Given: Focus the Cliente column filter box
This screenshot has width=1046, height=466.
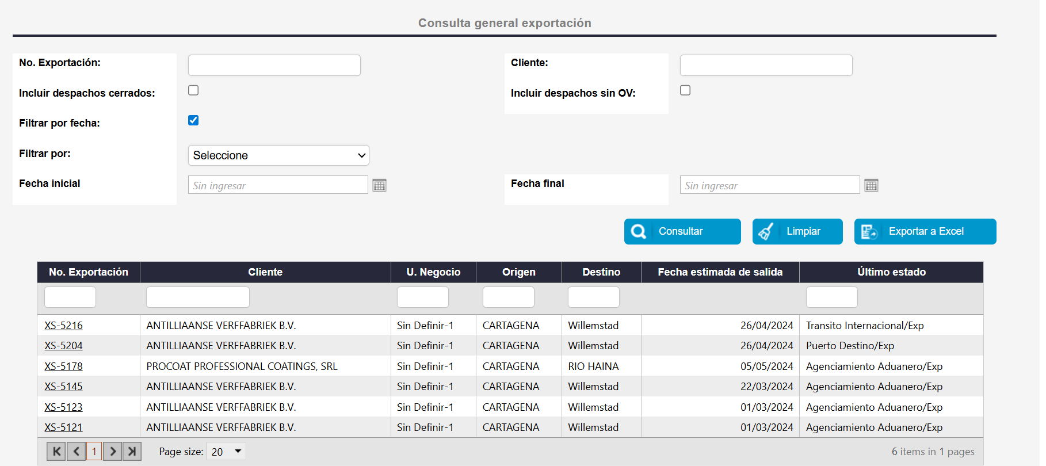Looking at the screenshot, I should coord(197,297).
